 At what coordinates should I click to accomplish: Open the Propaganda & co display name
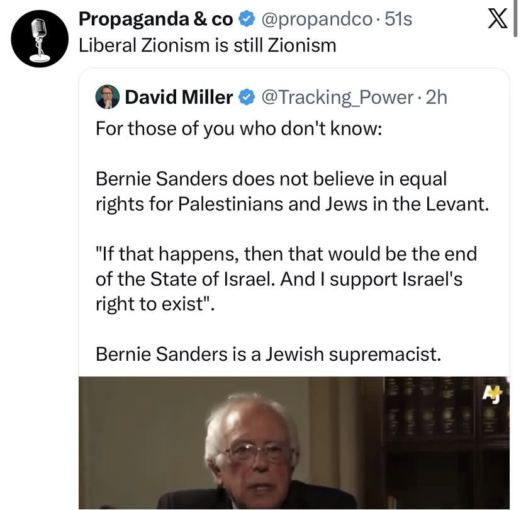[155, 20]
